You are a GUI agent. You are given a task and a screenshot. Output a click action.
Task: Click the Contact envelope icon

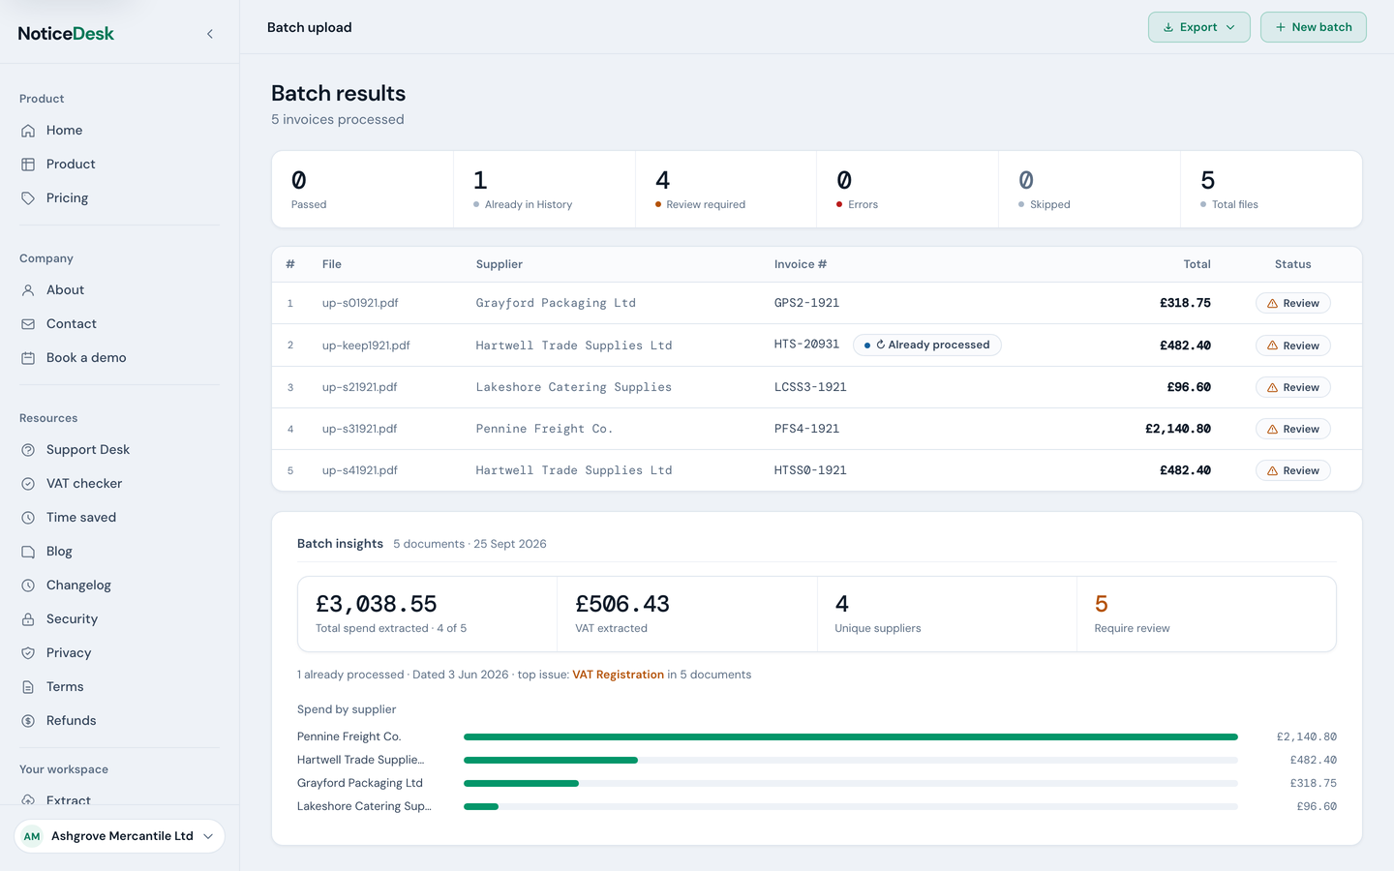pos(28,324)
